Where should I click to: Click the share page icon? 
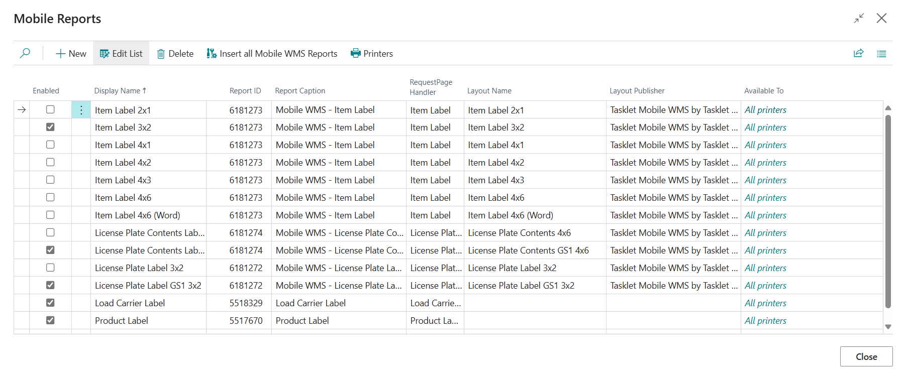pos(858,53)
